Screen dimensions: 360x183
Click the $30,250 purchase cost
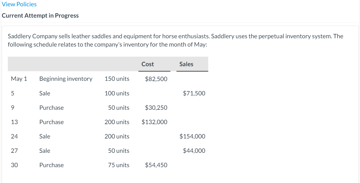[156, 108]
